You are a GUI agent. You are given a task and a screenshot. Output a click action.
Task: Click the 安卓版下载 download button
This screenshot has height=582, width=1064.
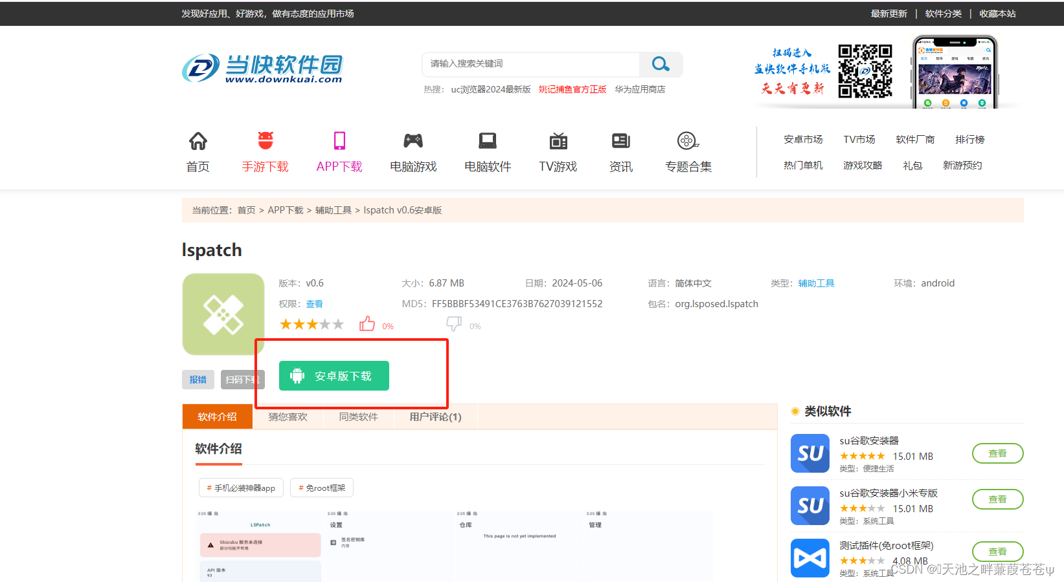click(334, 376)
